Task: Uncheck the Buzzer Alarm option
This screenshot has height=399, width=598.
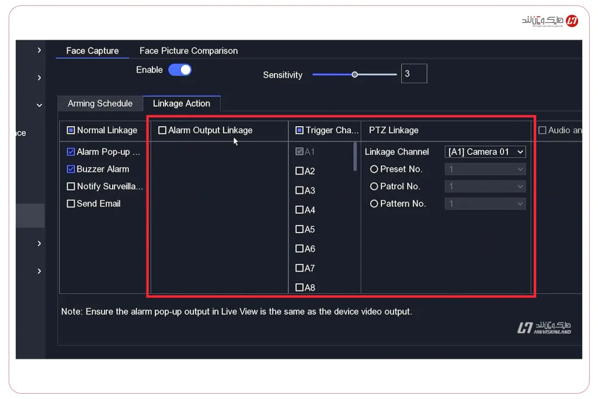Action: click(71, 169)
